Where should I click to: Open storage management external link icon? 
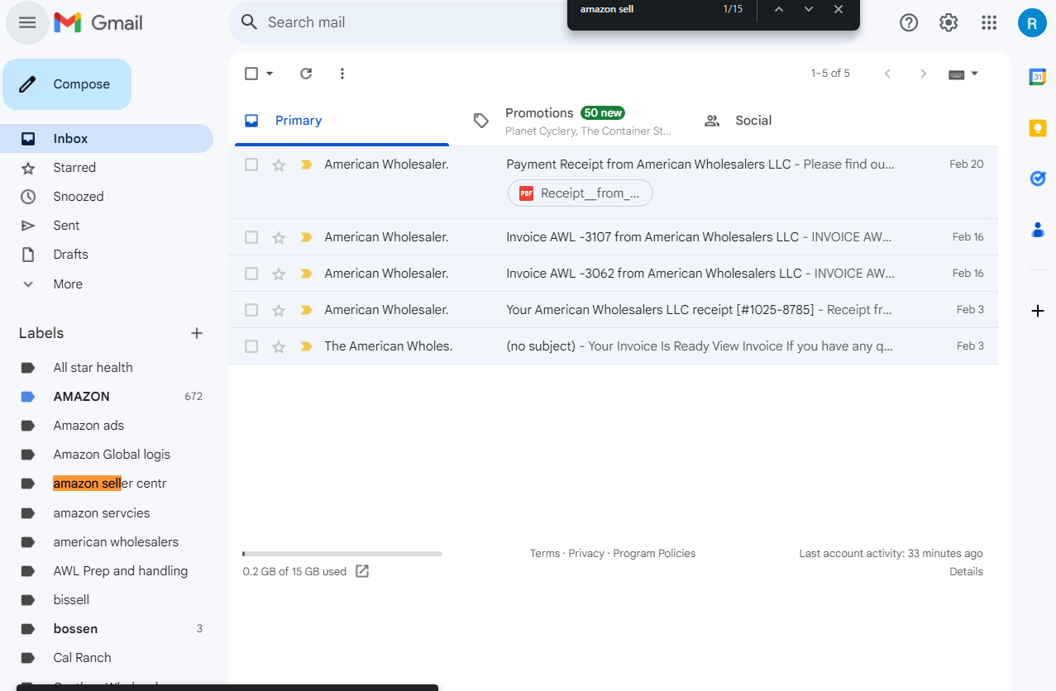point(362,571)
